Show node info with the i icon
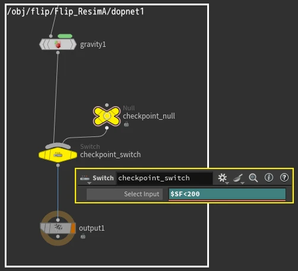The width and height of the screenshot is (298, 271). [x=269, y=177]
